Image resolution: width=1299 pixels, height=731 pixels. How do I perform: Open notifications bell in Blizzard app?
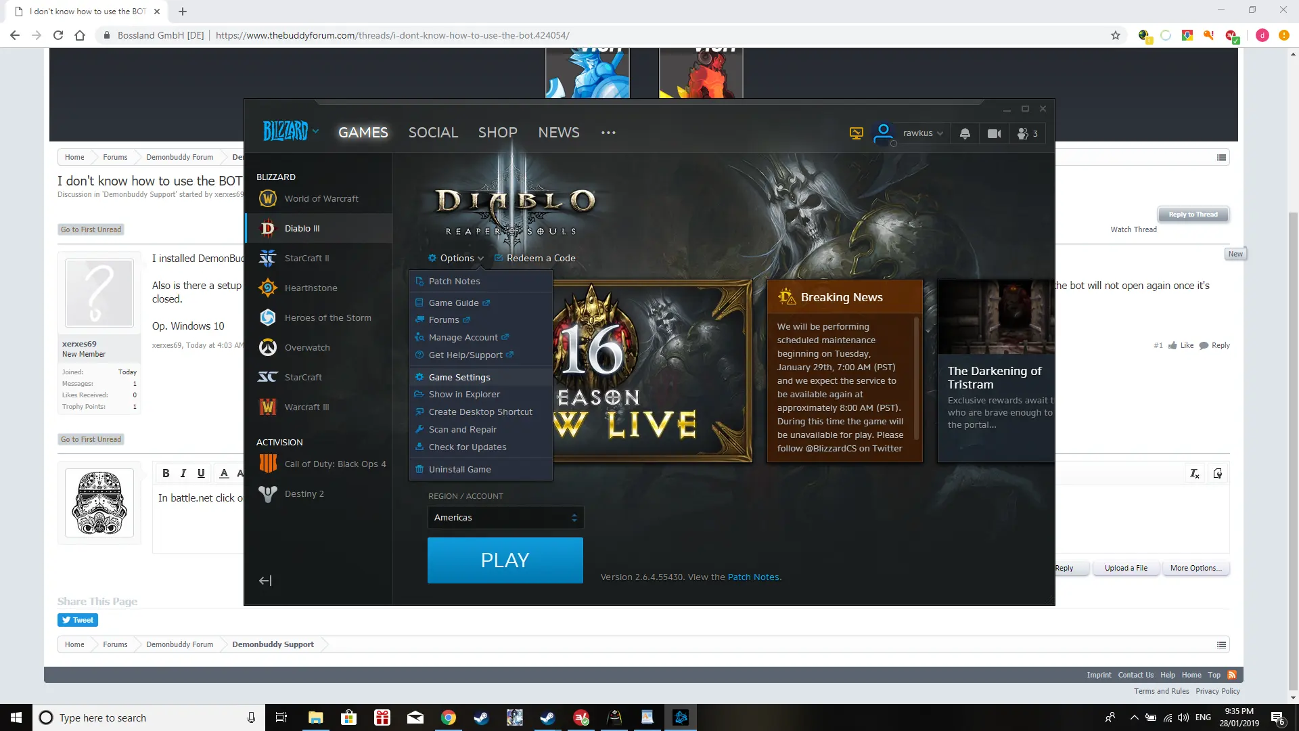pyautogui.click(x=965, y=133)
